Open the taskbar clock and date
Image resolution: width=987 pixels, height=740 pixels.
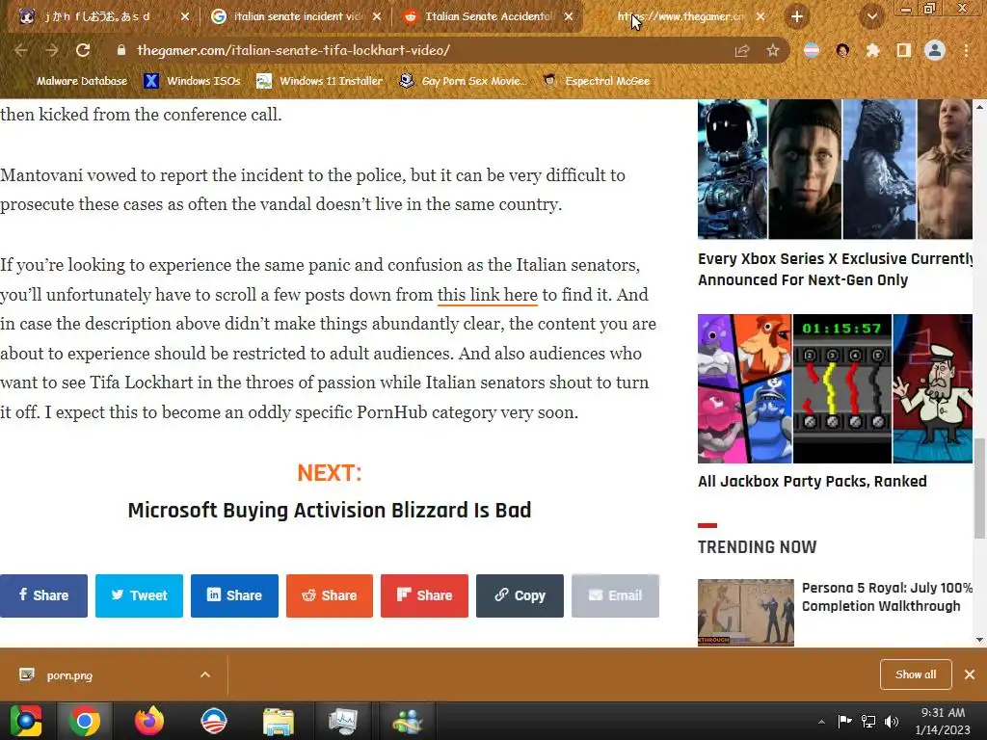[x=943, y=721]
